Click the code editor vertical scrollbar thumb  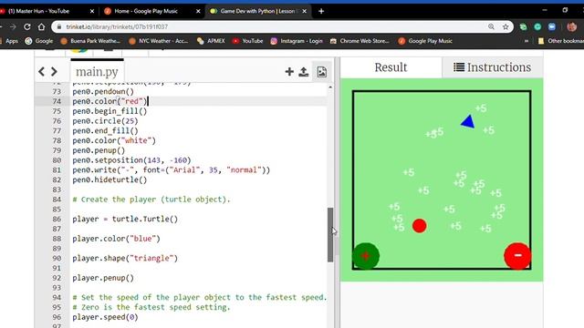click(330, 235)
